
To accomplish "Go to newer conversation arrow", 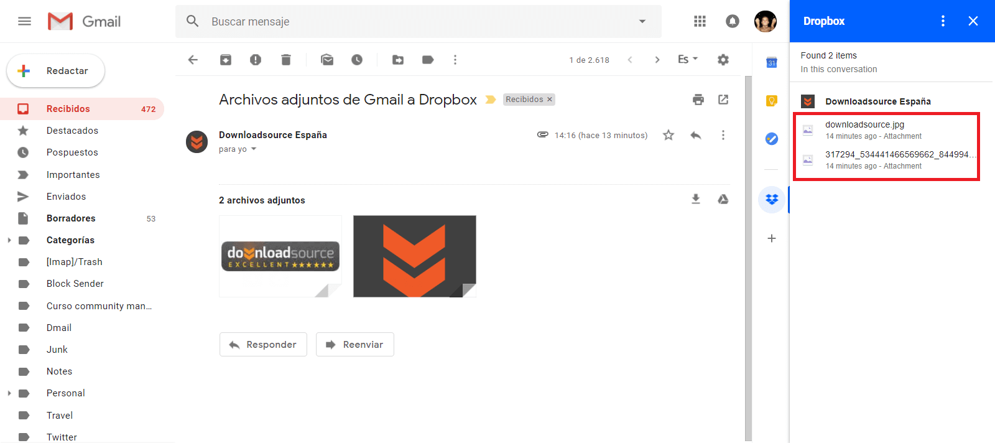I will [630, 60].
